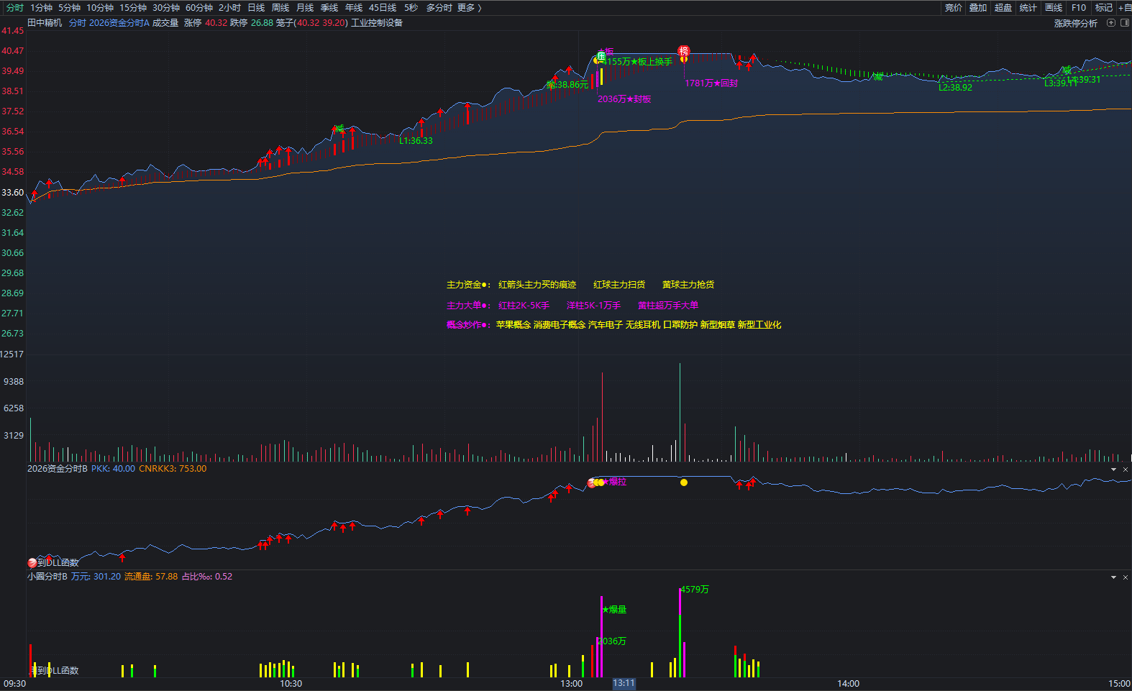This screenshot has height=691, width=1132.
Task: Click the up-arrow icon beside 涨跌停分析
Action: pos(1111,23)
